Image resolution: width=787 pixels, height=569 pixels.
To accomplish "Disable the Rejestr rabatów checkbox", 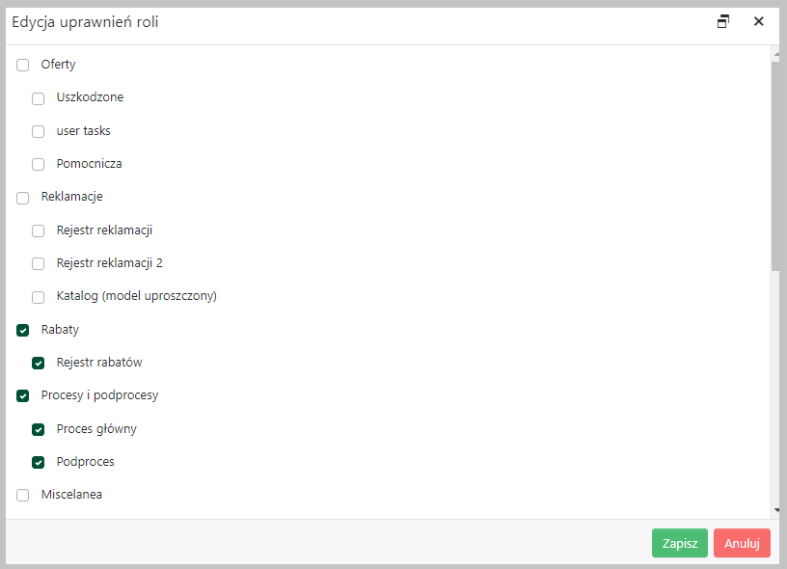I will click(x=39, y=364).
